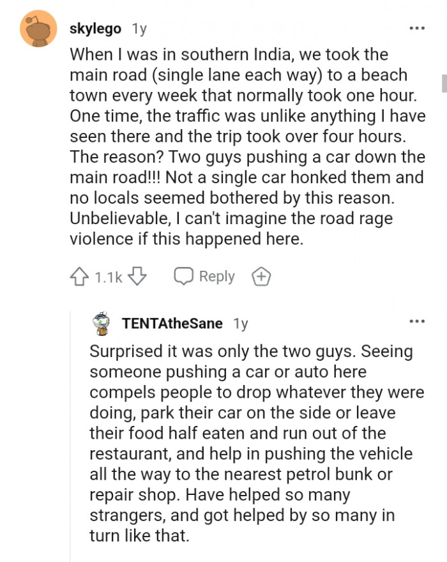447x562 pixels.
Task: Click skylego's profile avatar
Action: [37, 28]
